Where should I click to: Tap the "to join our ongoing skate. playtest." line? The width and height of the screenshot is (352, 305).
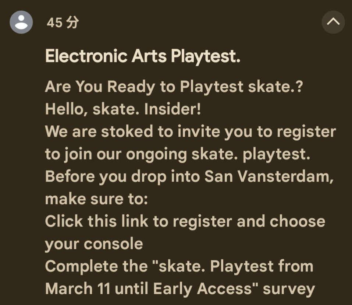[178, 154]
